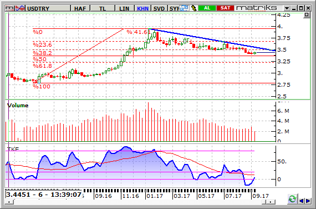
Task: Click the small square button in price pane corner
Action: [307, 15]
